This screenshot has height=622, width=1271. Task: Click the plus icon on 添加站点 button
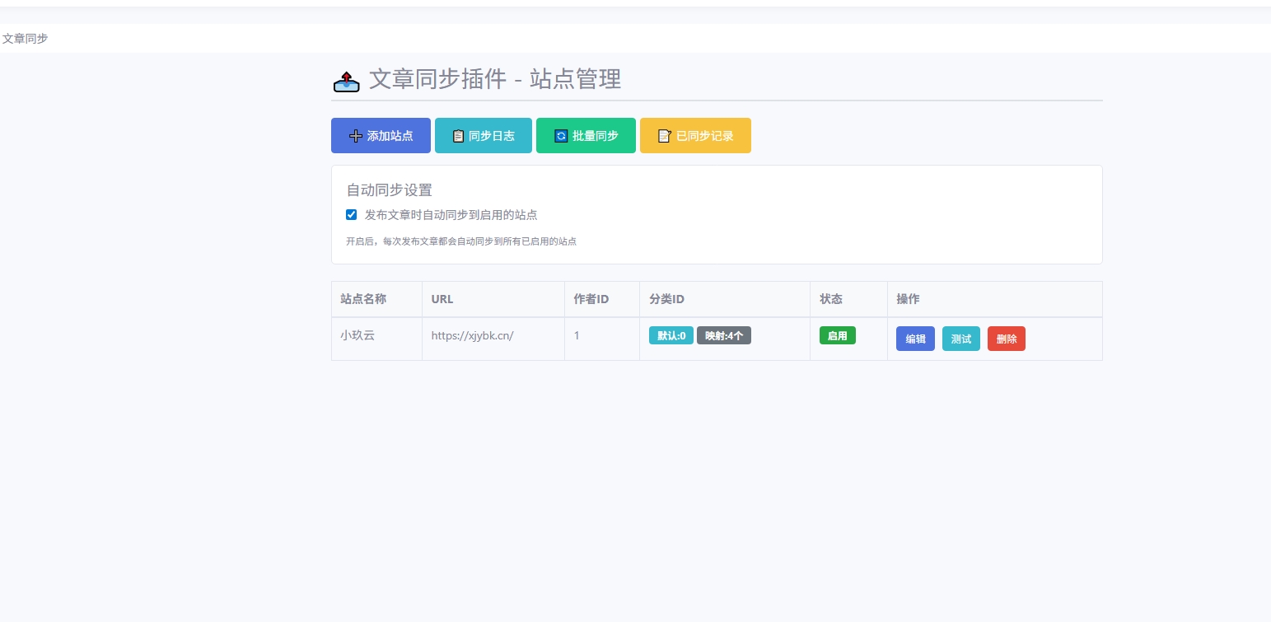(x=355, y=135)
